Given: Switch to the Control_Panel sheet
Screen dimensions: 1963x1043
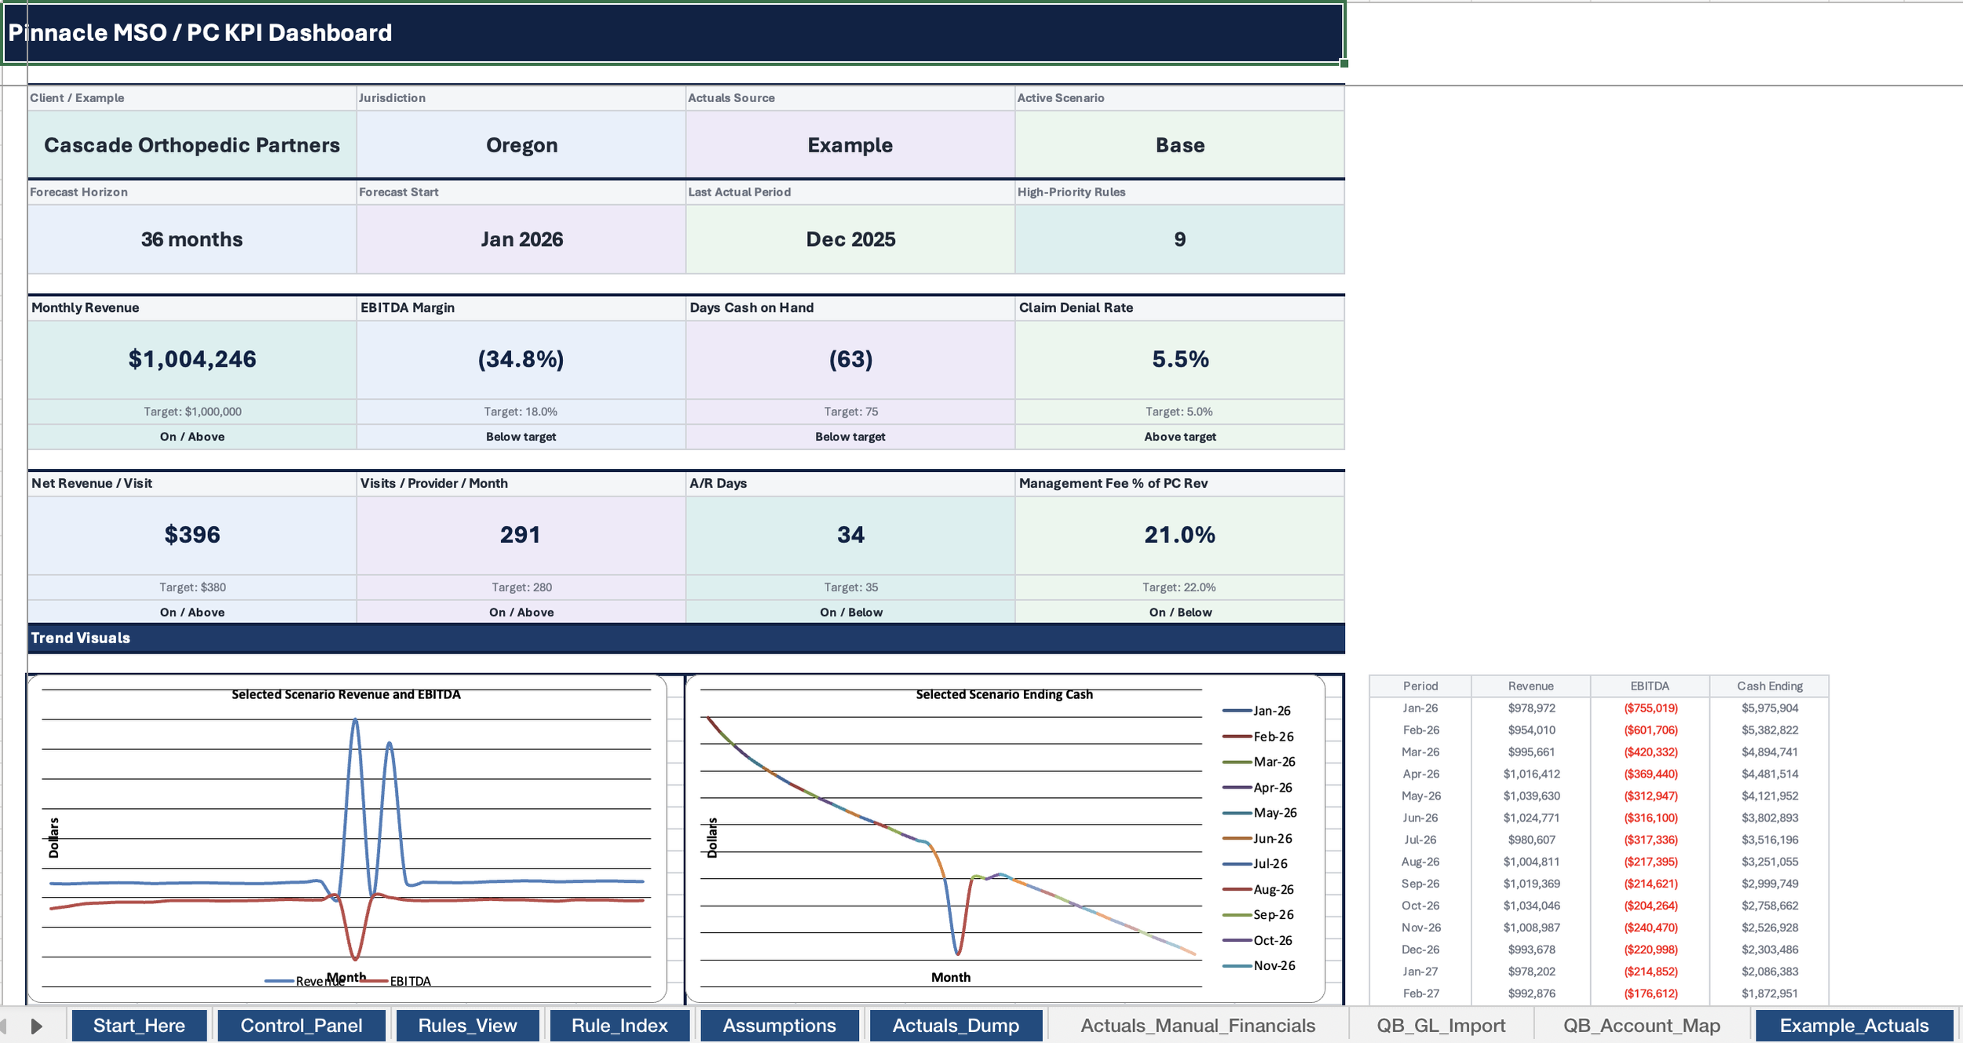Looking at the screenshot, I should (301, 1026).
